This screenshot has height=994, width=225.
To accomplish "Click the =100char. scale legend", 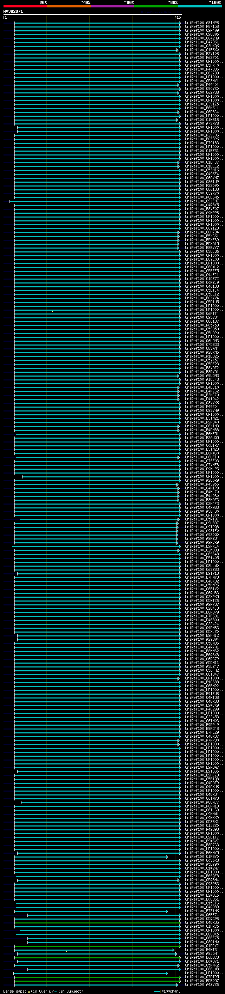I will click(167, 991).
